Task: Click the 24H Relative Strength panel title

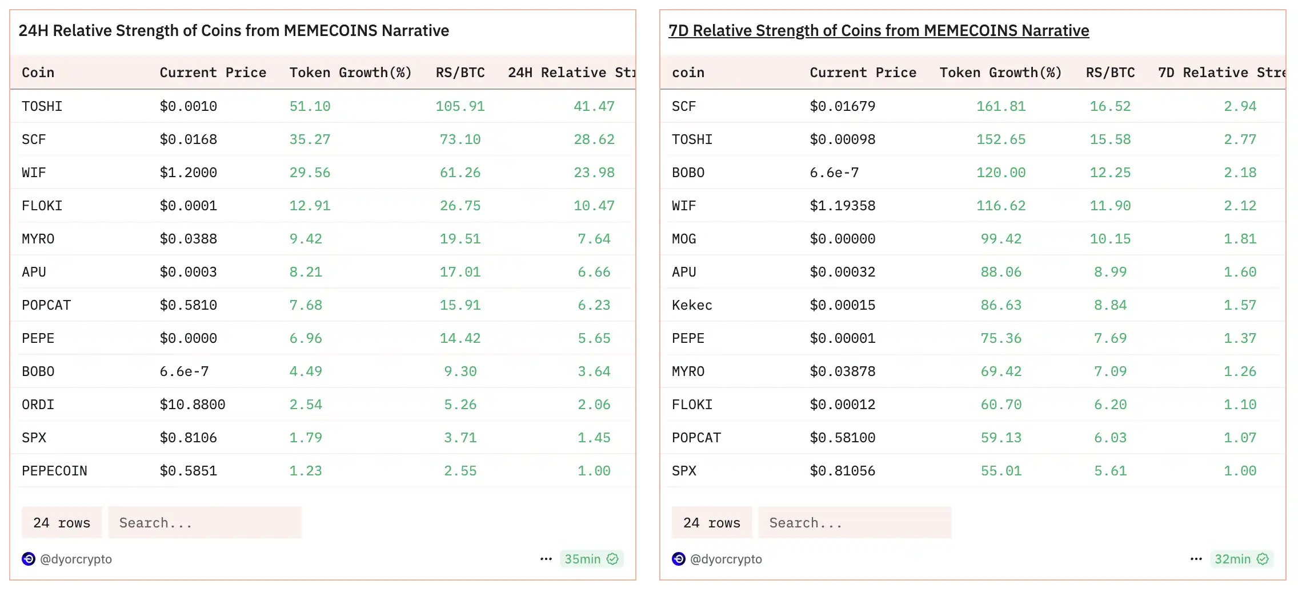Action: tap(234, 30)
